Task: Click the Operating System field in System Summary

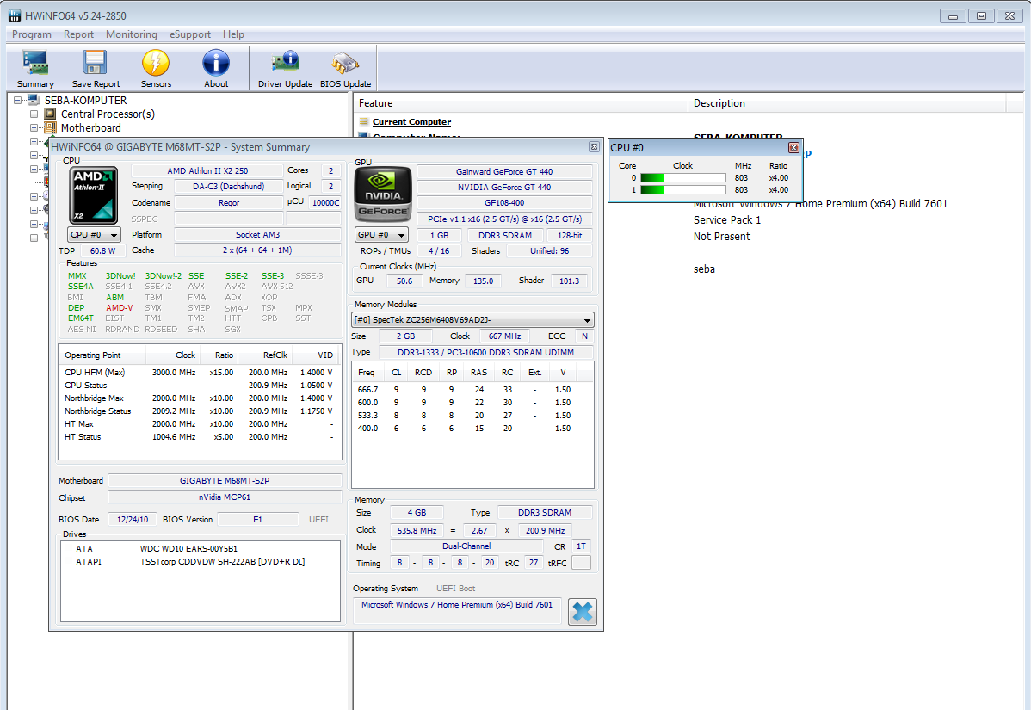Action: 457,611
